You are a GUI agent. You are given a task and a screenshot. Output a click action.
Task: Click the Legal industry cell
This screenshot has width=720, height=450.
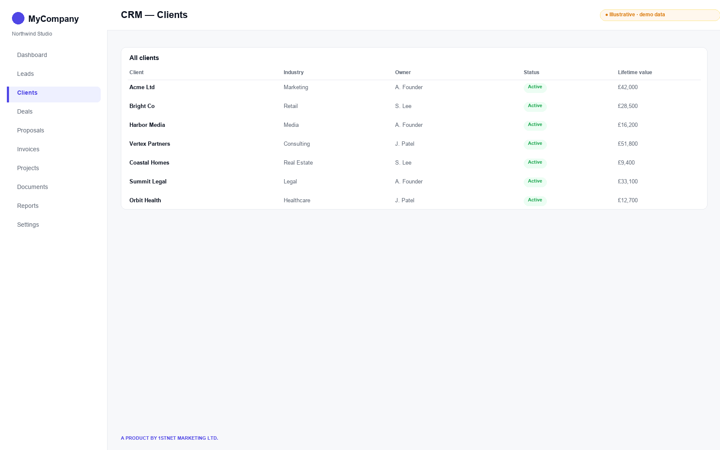pos(290,181)
